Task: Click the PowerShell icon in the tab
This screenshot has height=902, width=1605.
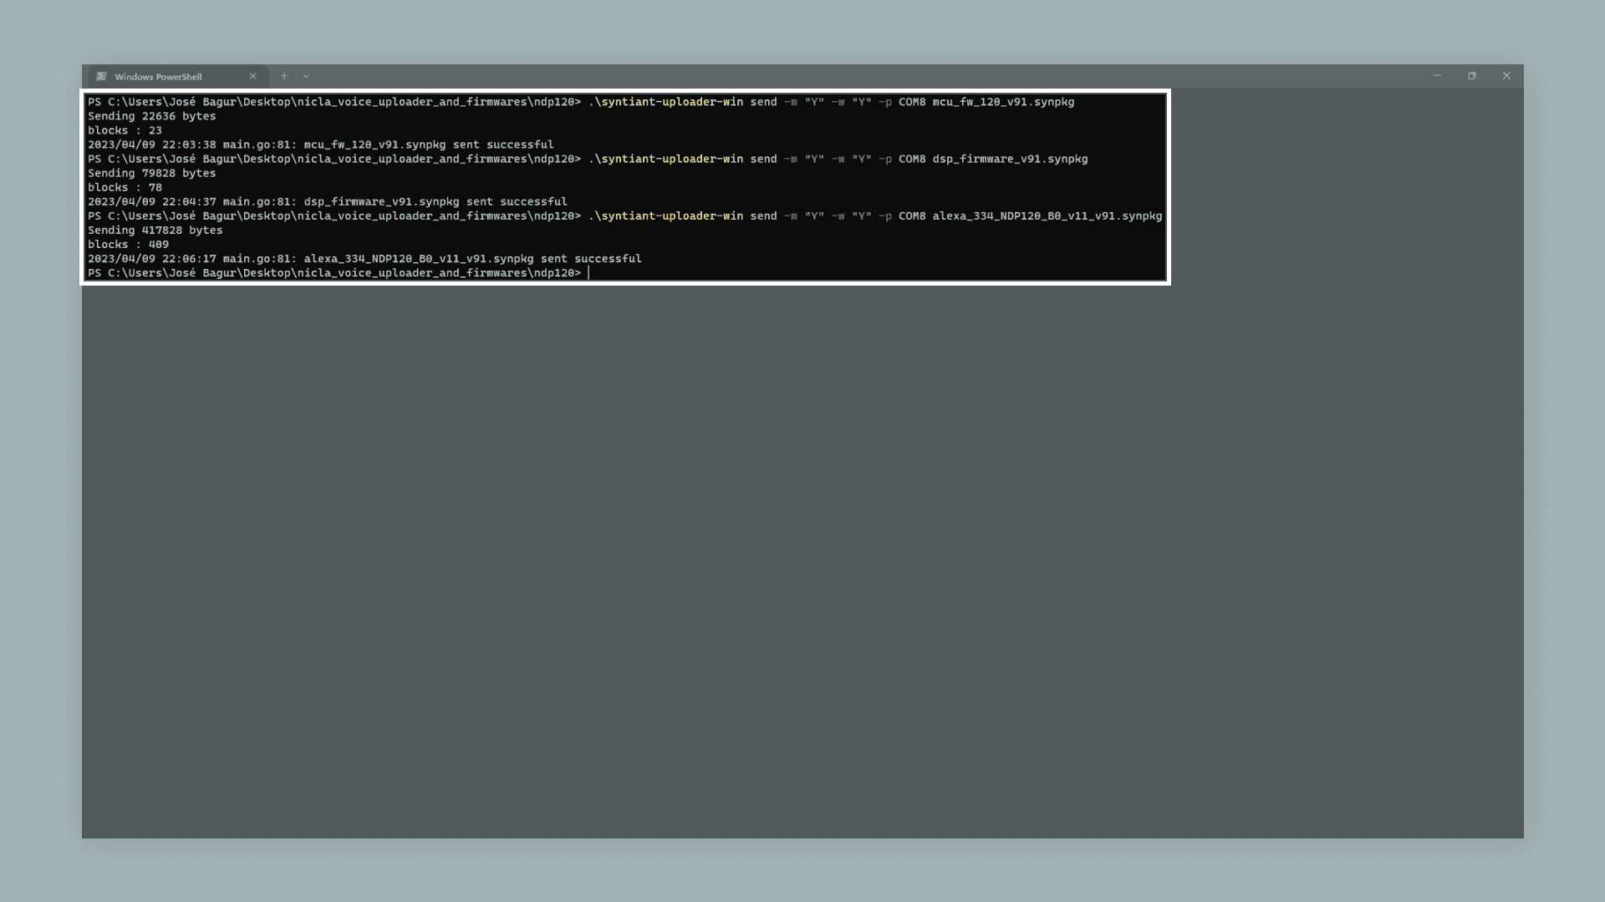Action: (x=101, y=76)
